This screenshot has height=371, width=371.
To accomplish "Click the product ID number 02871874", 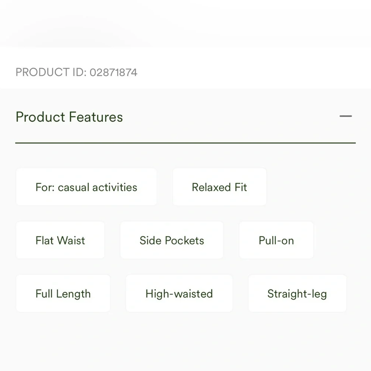I will click(x=114, y=72).
